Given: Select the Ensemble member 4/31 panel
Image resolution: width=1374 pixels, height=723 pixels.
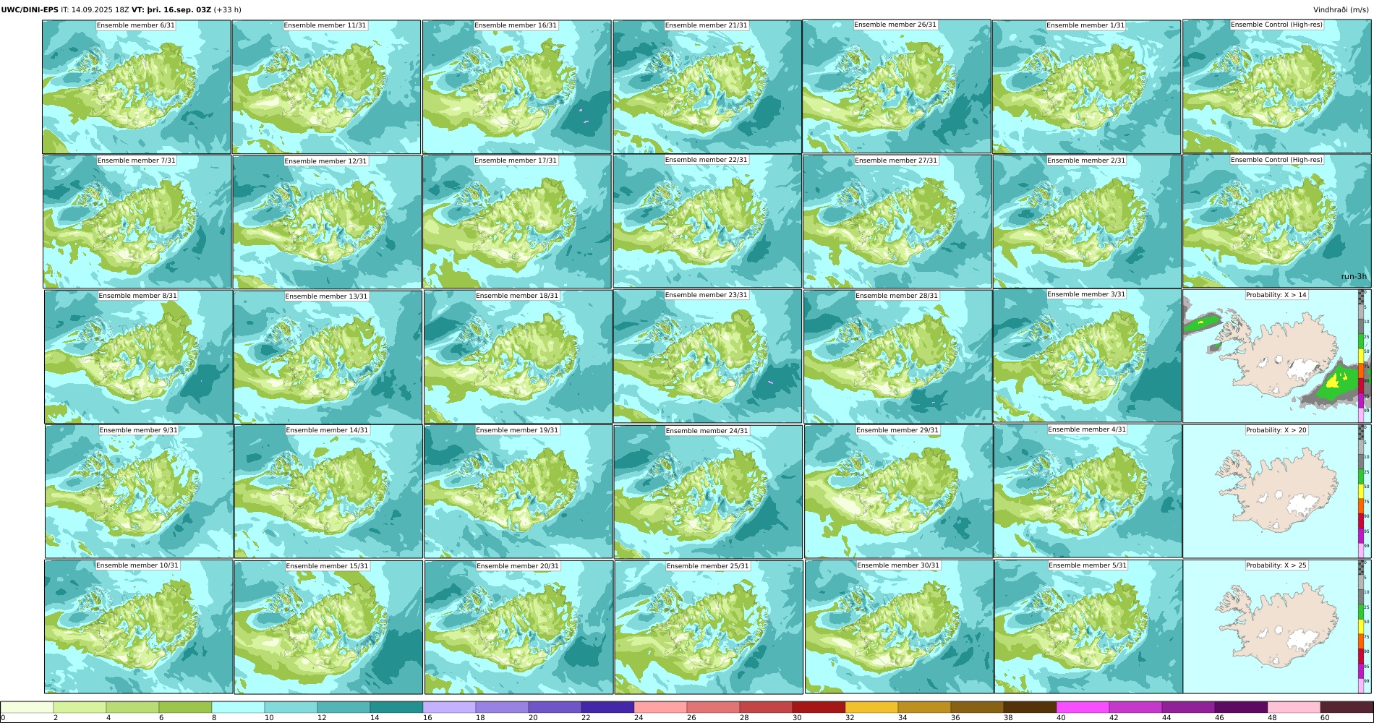Looking at the screenshot, I should pyautogui.click(x=1088, y=491).
